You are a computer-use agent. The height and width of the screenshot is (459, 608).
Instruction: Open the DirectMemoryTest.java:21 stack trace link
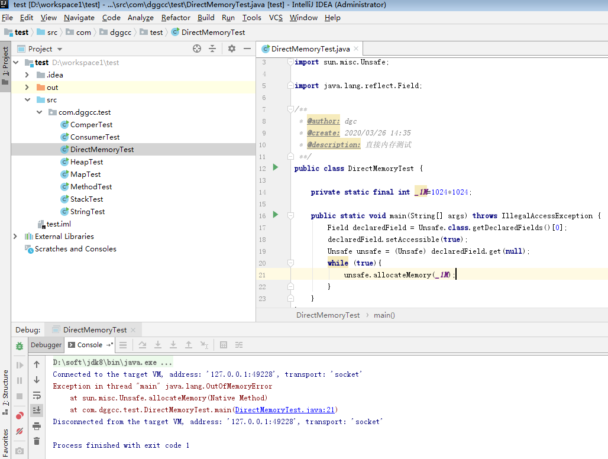pos(284,410)
